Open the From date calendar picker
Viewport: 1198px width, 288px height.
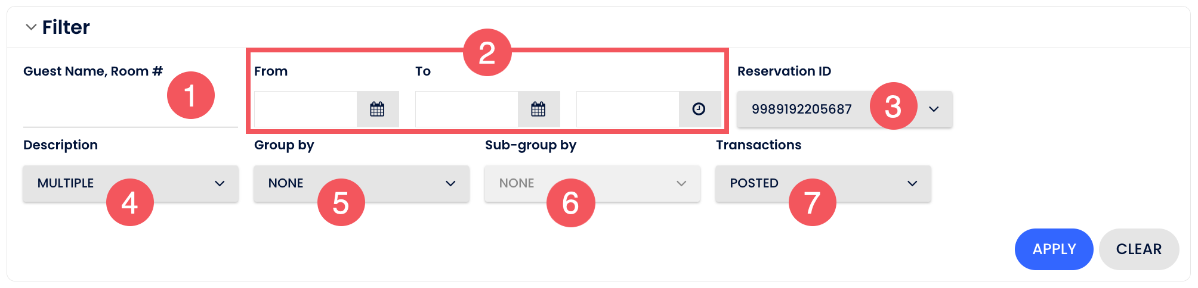(377, 109)
